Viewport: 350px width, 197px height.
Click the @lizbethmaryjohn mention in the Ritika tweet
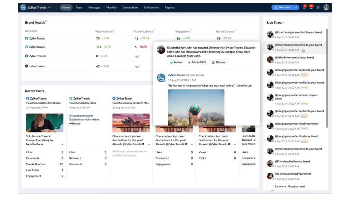coord(80,119)
